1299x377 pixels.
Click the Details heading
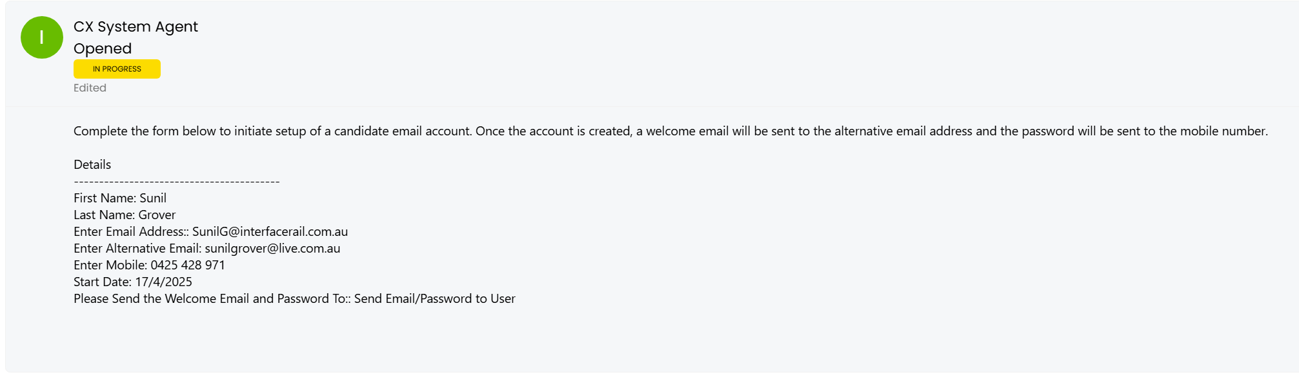[92, 164]
